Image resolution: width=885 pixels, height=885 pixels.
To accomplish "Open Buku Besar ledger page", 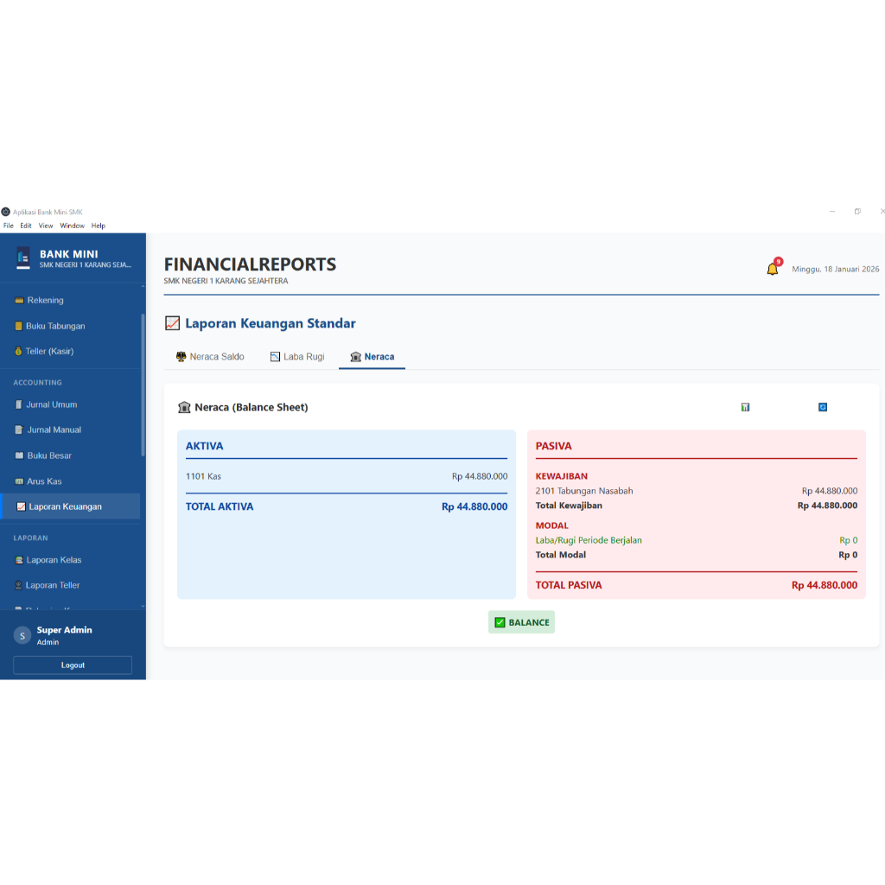I will point(70,455).
